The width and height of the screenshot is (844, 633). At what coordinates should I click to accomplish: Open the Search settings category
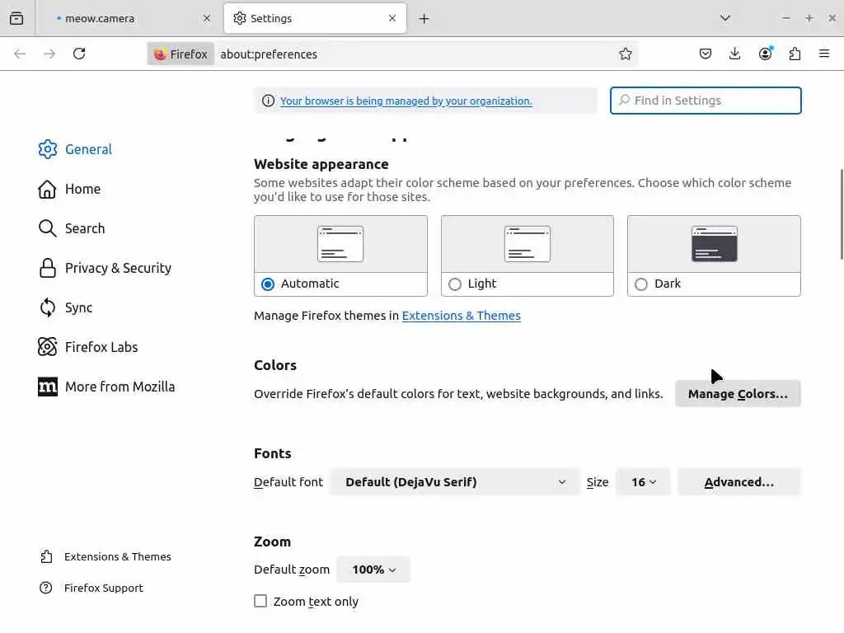(72, 228)
